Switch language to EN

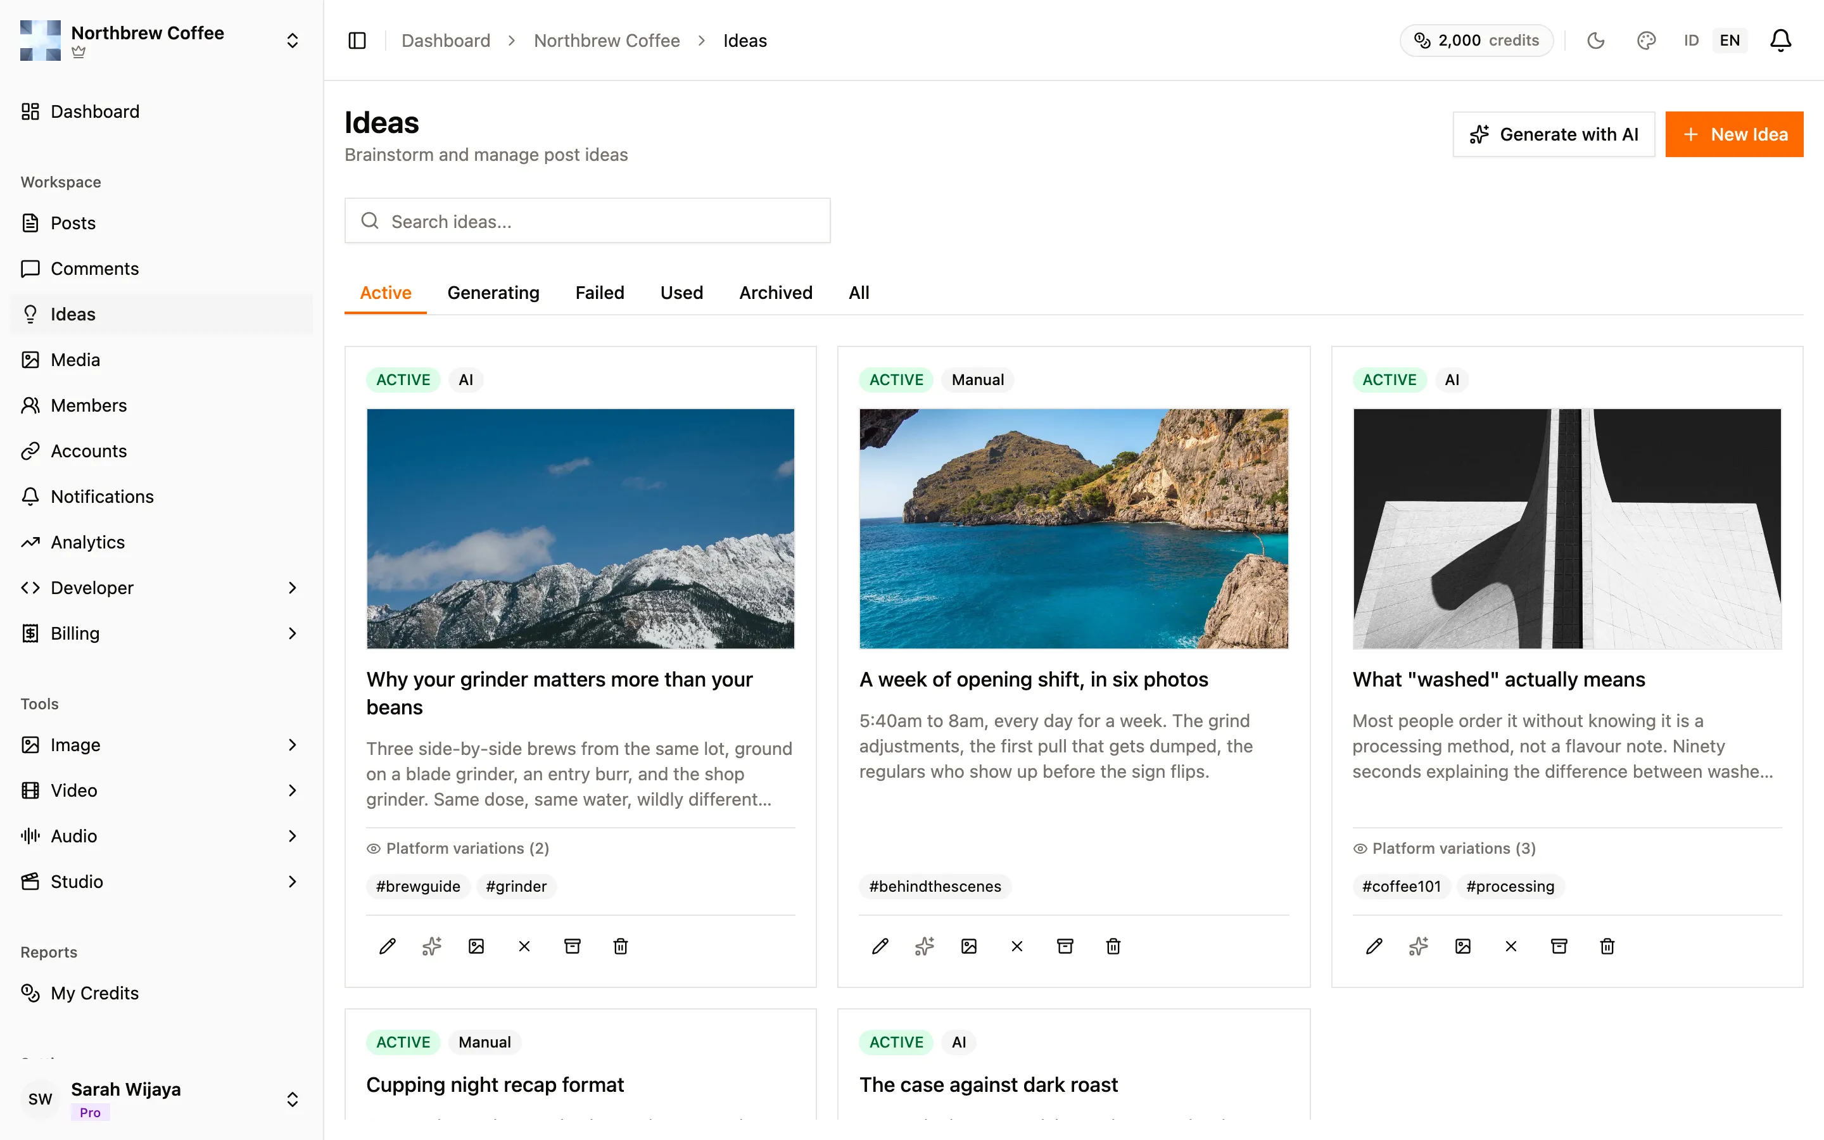[1730, 41]
